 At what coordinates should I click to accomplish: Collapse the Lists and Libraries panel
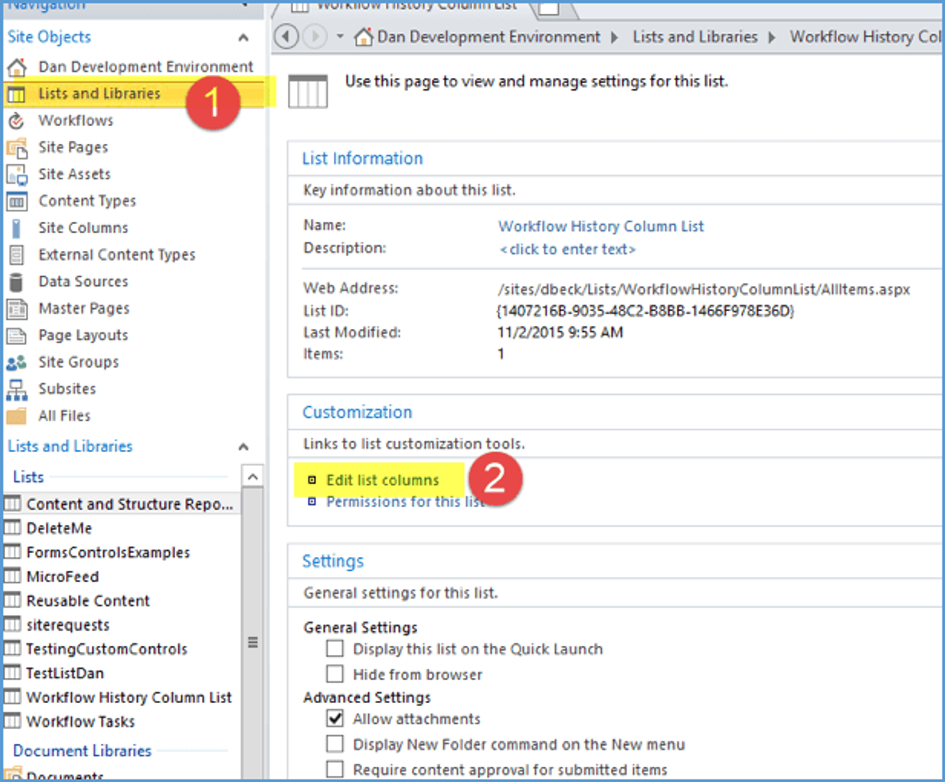click(x=243, y=447)
